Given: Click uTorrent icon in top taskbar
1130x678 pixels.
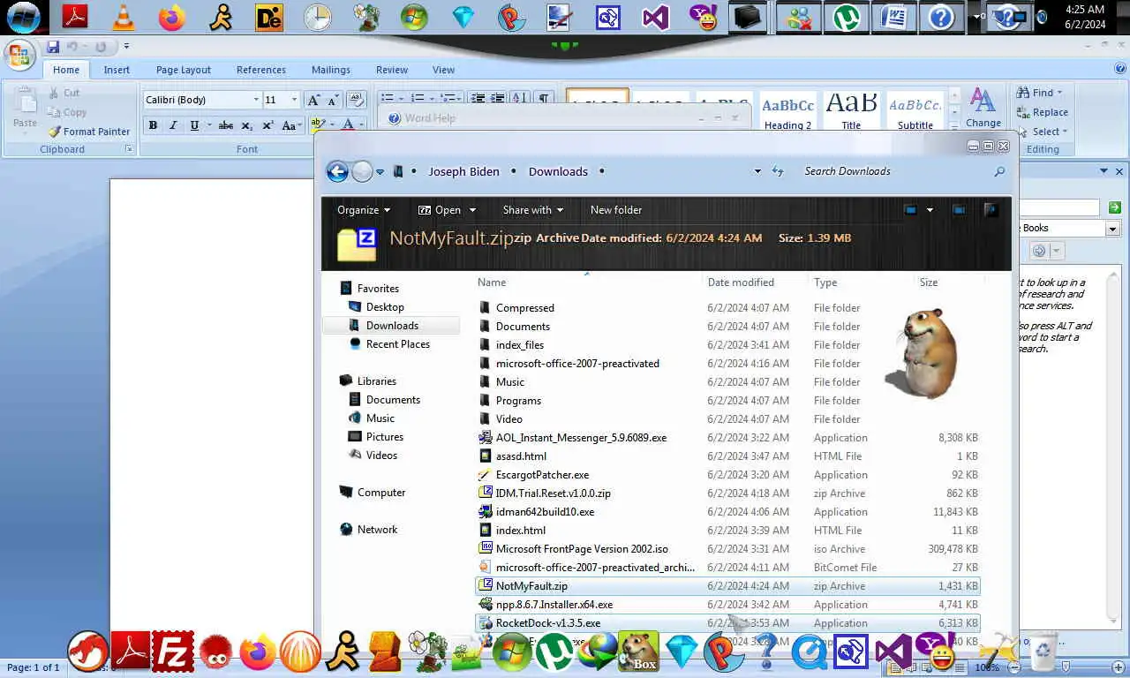Looking at the screenshot, I should 847,17.
